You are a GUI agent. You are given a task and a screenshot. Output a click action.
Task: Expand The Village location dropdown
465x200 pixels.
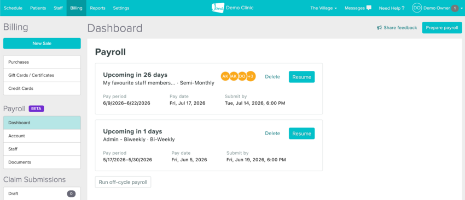(323, 8)
